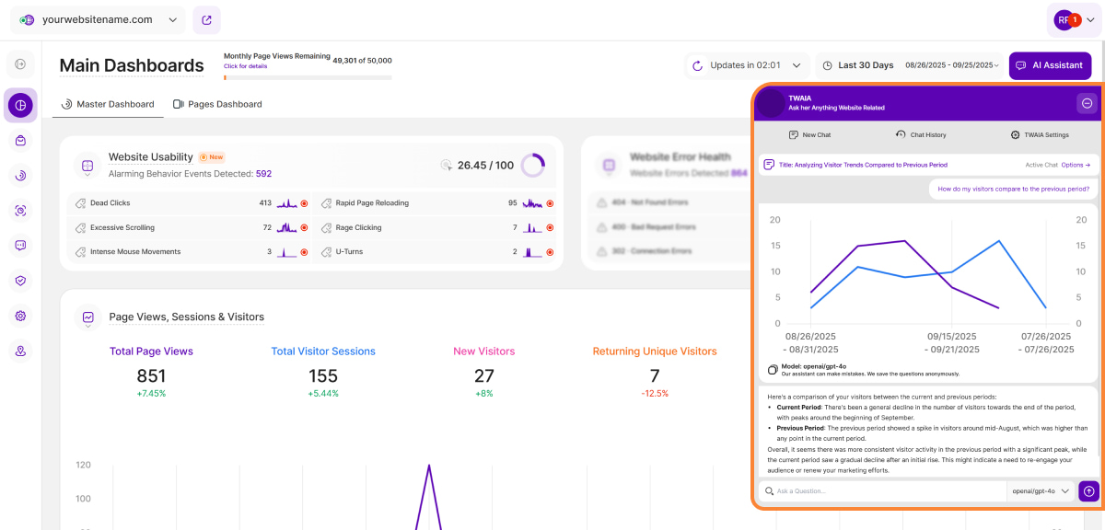Minimize the TWAIA assistant panel

click(x=1087, y=103)
